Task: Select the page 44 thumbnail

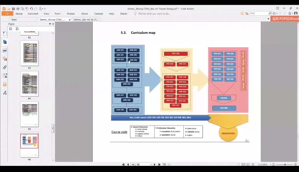Action: point(29,84)
